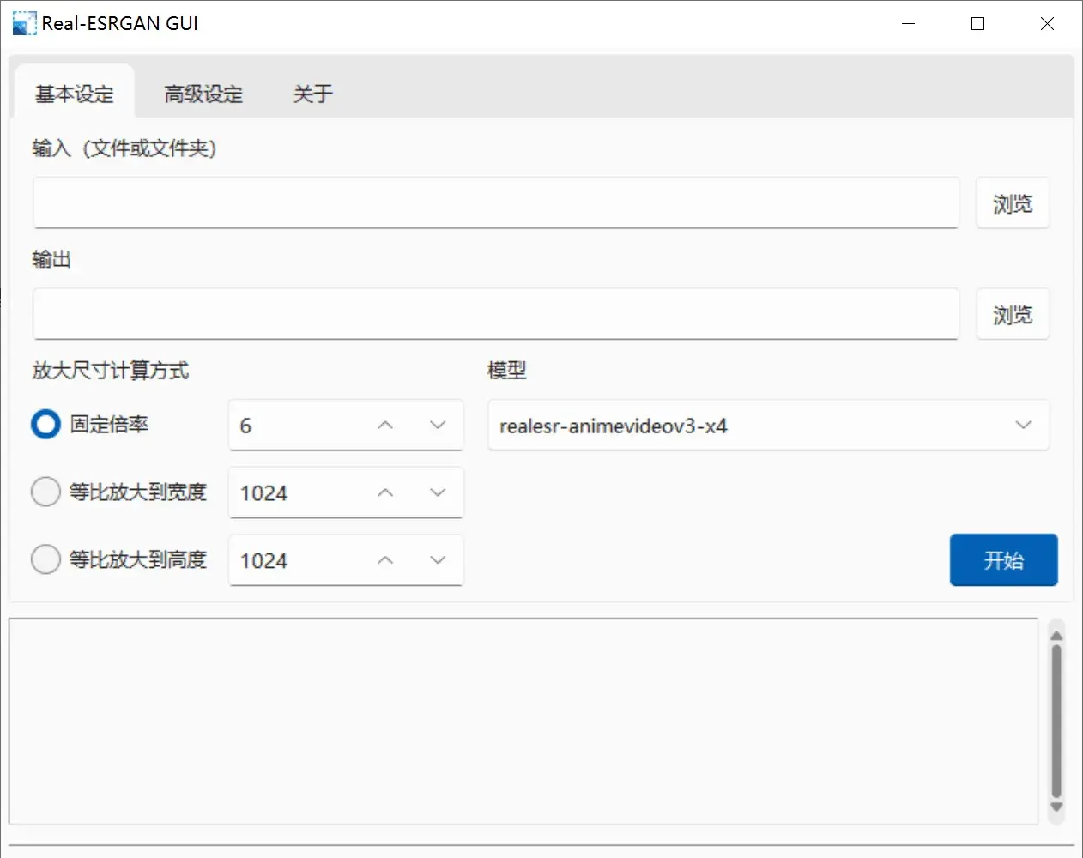Click the 模型 label text
The width and height of the screenshot is (1083, 858).
pyautogui.click(x=507, y=371)
